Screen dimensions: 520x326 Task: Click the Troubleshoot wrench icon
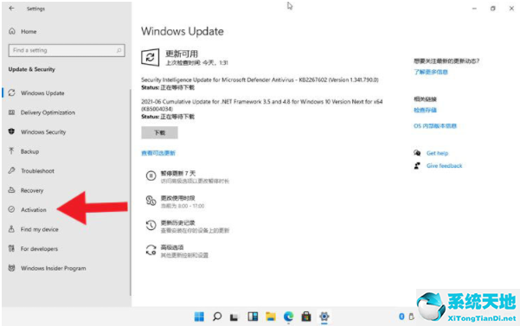pyautogui.click(x=11, y=170)
